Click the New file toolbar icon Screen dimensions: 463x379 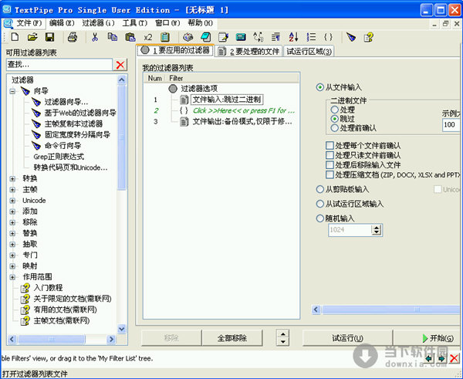pyautogui.click(x=15, y=37)
